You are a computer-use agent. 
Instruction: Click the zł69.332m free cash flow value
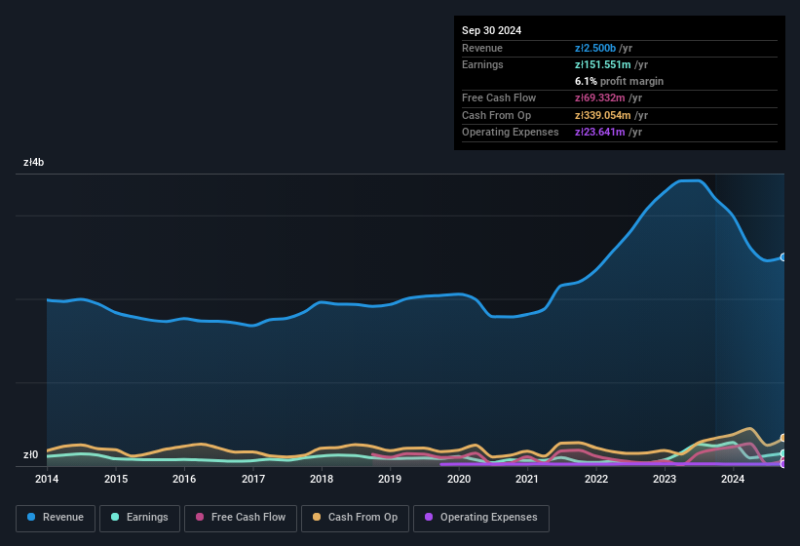[600, 97]
